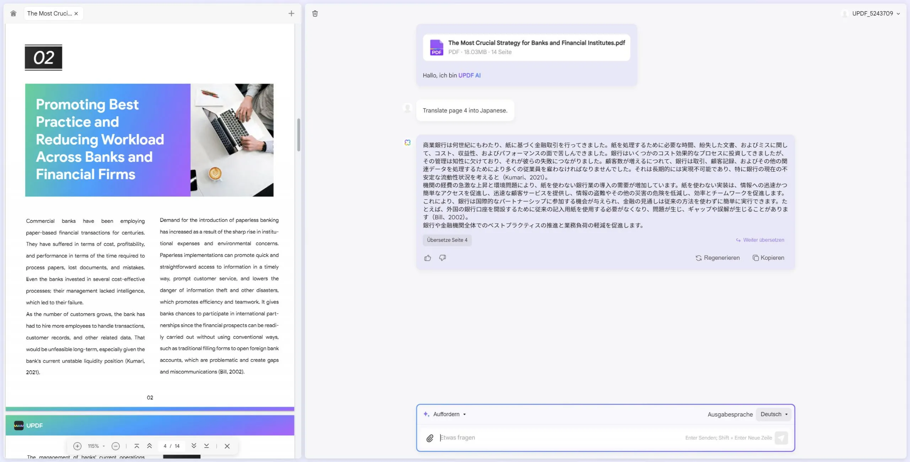Open the 115% zoom level dropdown
The image size is (910, 462).
[96, 446]
